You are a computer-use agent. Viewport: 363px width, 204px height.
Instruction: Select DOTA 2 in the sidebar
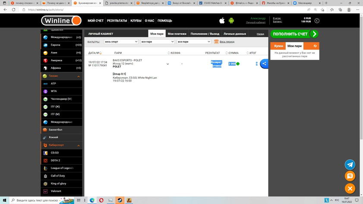[x=62, y=160]
